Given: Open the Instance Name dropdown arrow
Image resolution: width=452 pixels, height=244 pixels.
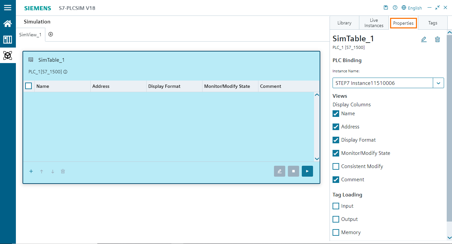Looking at the screenshot, I should pyautogui.click(x=438, y=83).
